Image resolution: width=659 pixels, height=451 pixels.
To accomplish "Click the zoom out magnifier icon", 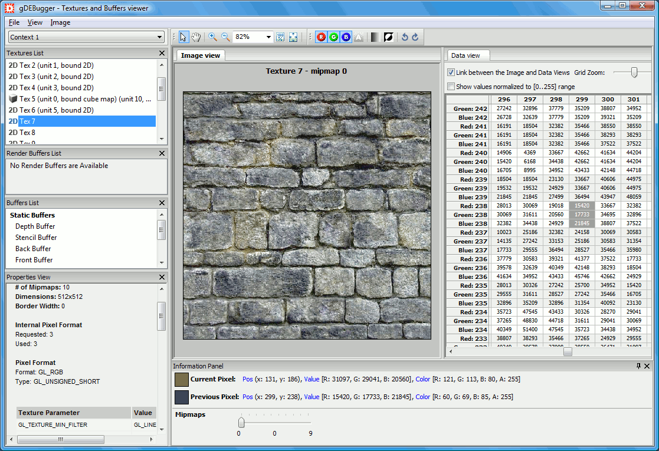I will 225,37.
